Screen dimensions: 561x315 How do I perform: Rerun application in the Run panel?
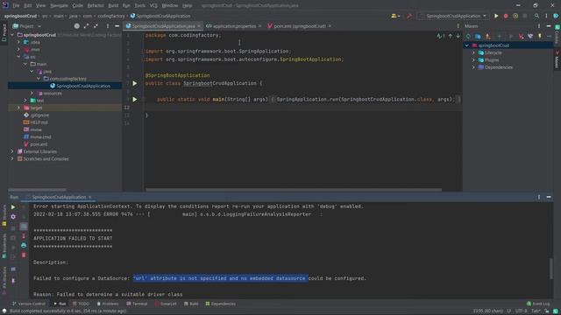13,207
